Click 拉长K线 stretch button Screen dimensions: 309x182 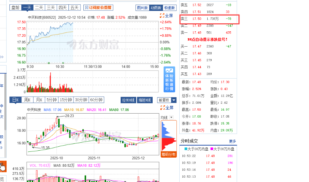(x=128, y=100)
